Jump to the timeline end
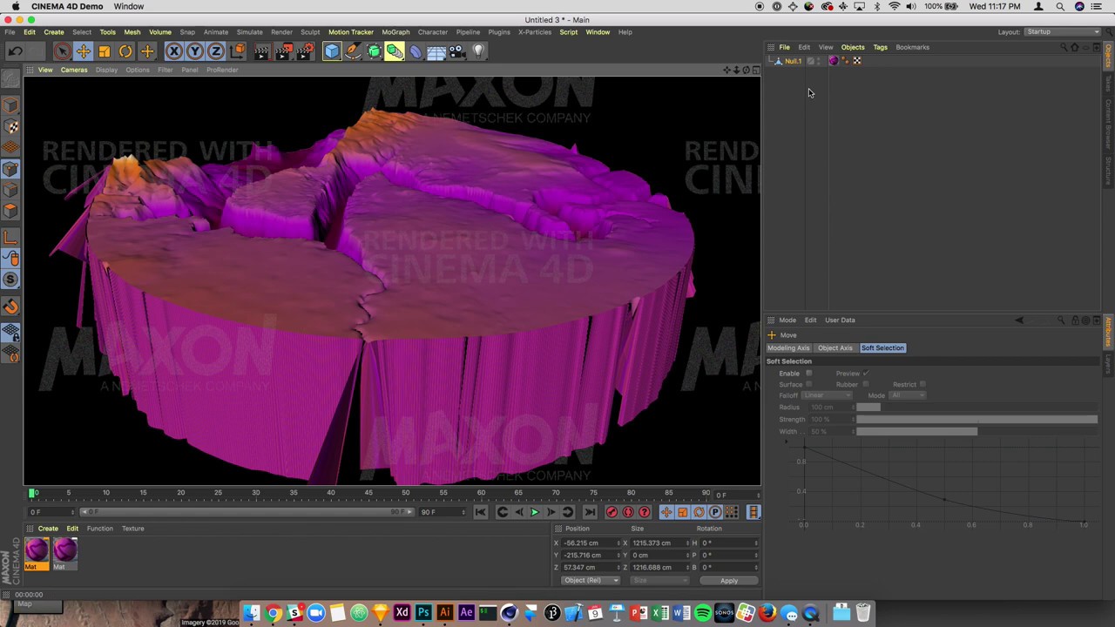1115x627 pixels. pyautogui.click(x=590, y=512)
